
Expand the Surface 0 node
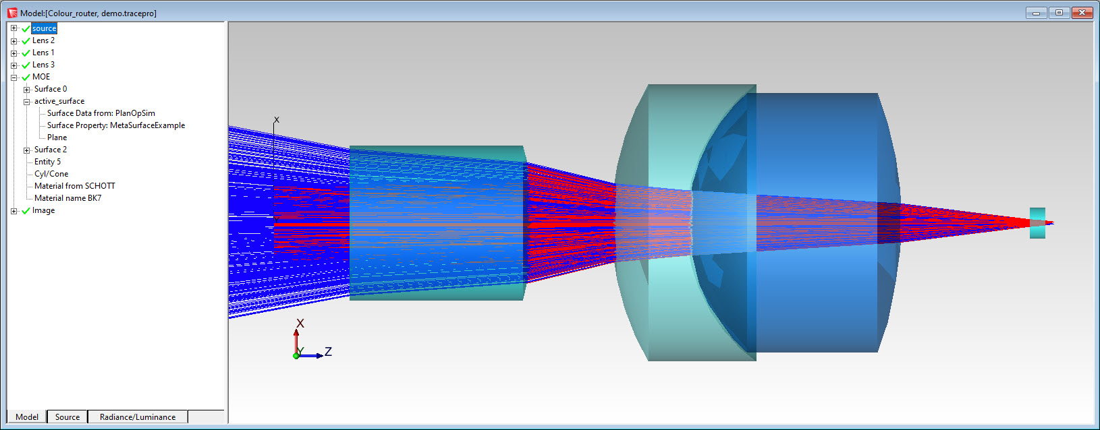[x=27, y=90]
